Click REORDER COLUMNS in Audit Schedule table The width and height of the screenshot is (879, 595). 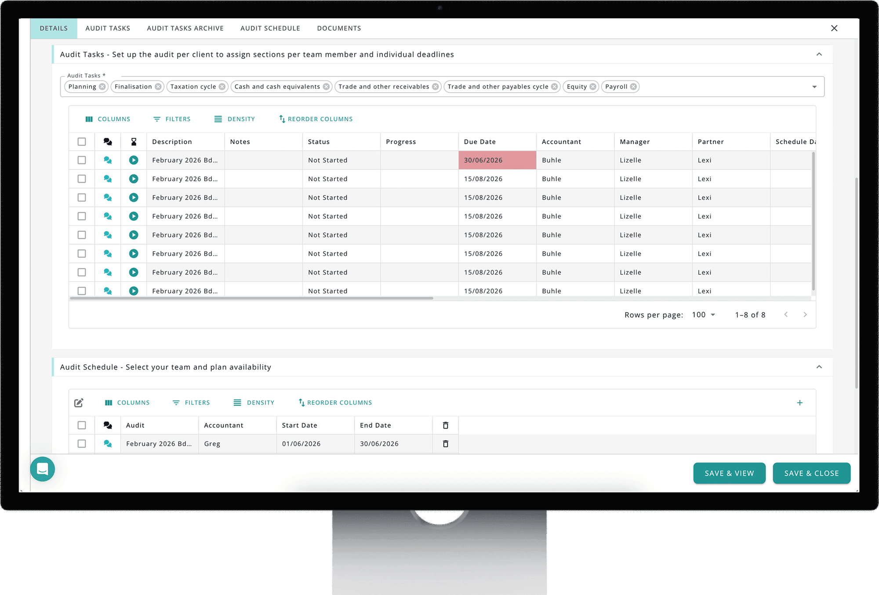pyautogui.click(x=335, y=403)
